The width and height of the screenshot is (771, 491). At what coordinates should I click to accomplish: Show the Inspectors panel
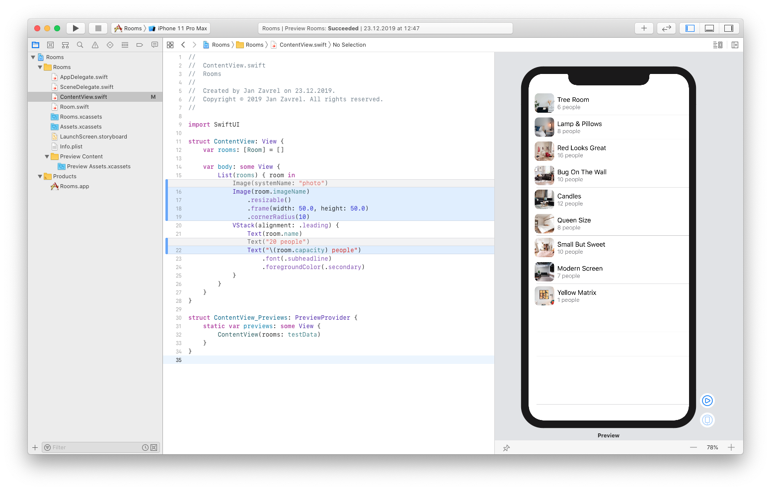729,28
